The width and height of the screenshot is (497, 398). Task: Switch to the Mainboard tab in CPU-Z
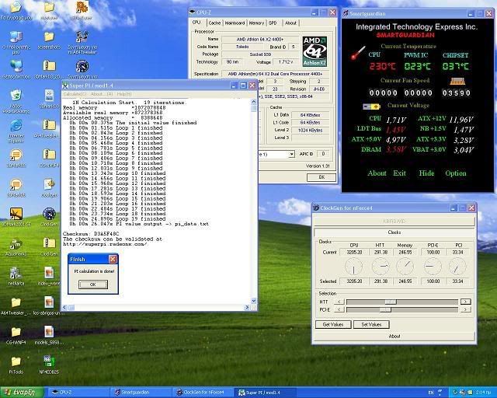[x=235, y=23]
